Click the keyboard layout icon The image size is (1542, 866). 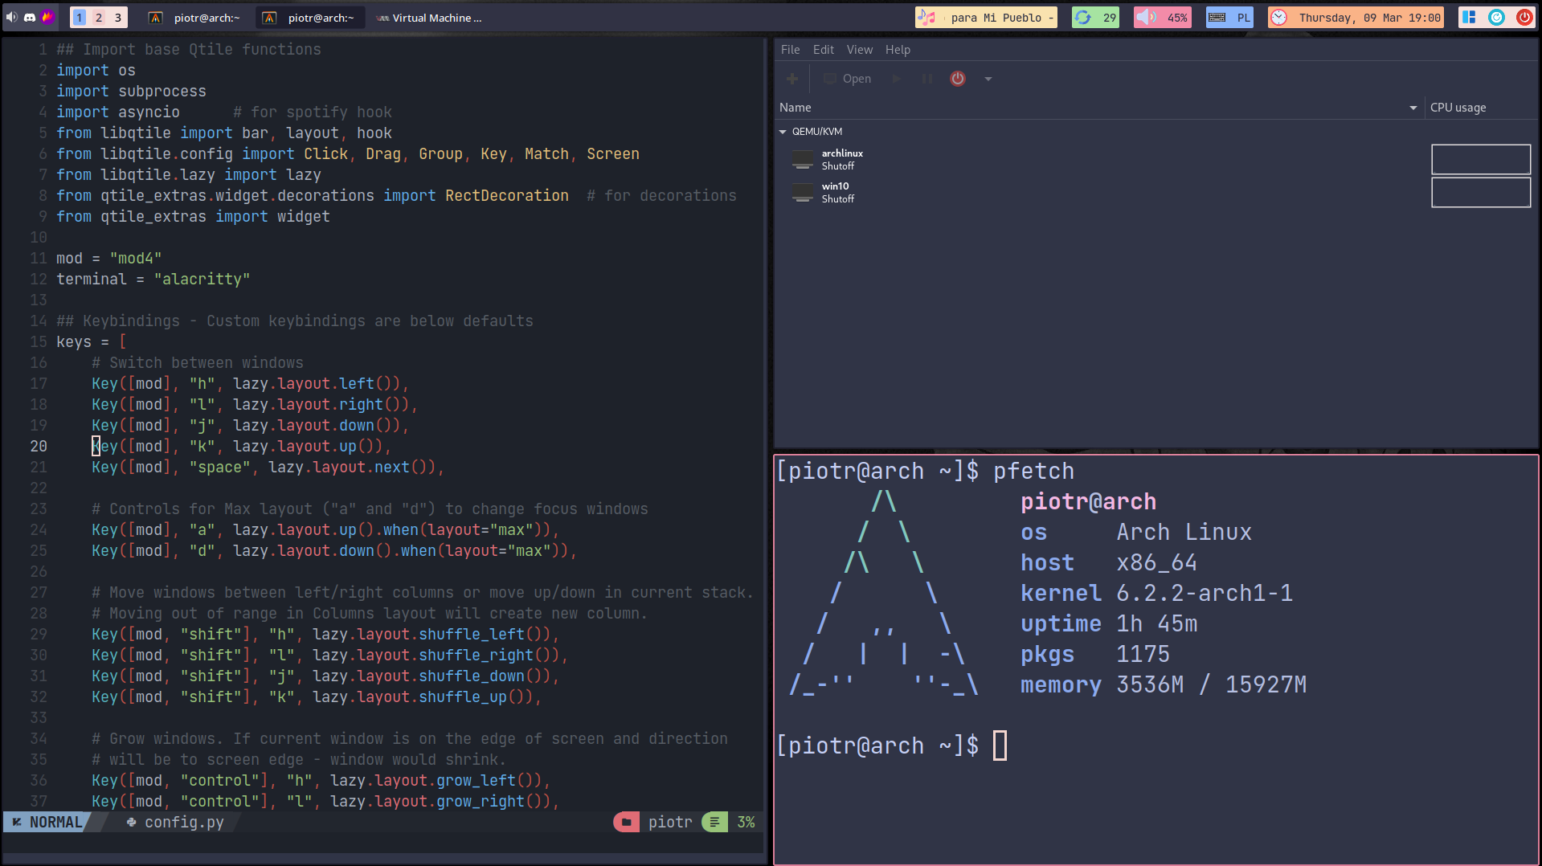point(1217,18)
